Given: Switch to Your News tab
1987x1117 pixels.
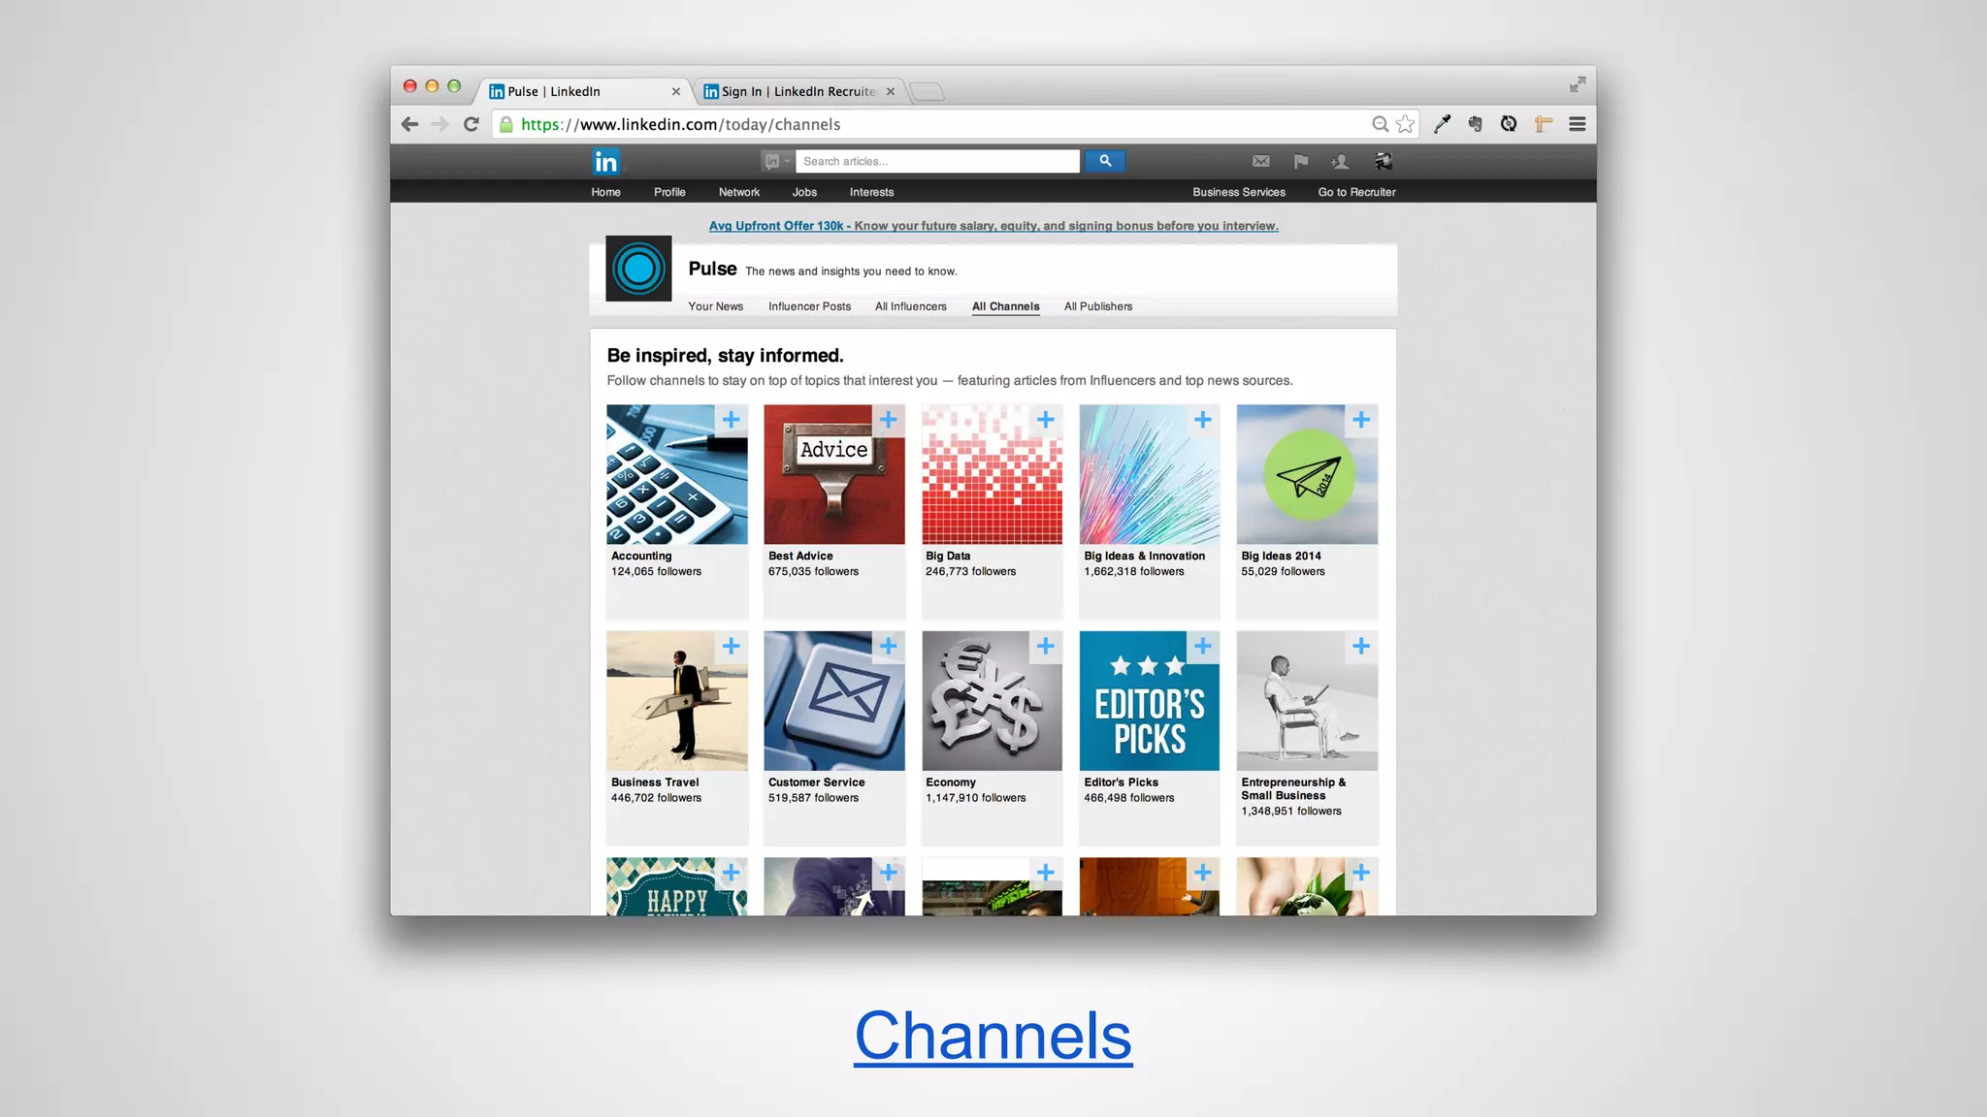Looking at the screenshot, I should tap(716, 306).
